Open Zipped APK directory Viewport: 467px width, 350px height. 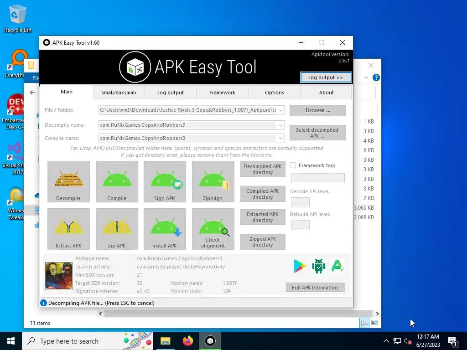[x=262, y=242]
